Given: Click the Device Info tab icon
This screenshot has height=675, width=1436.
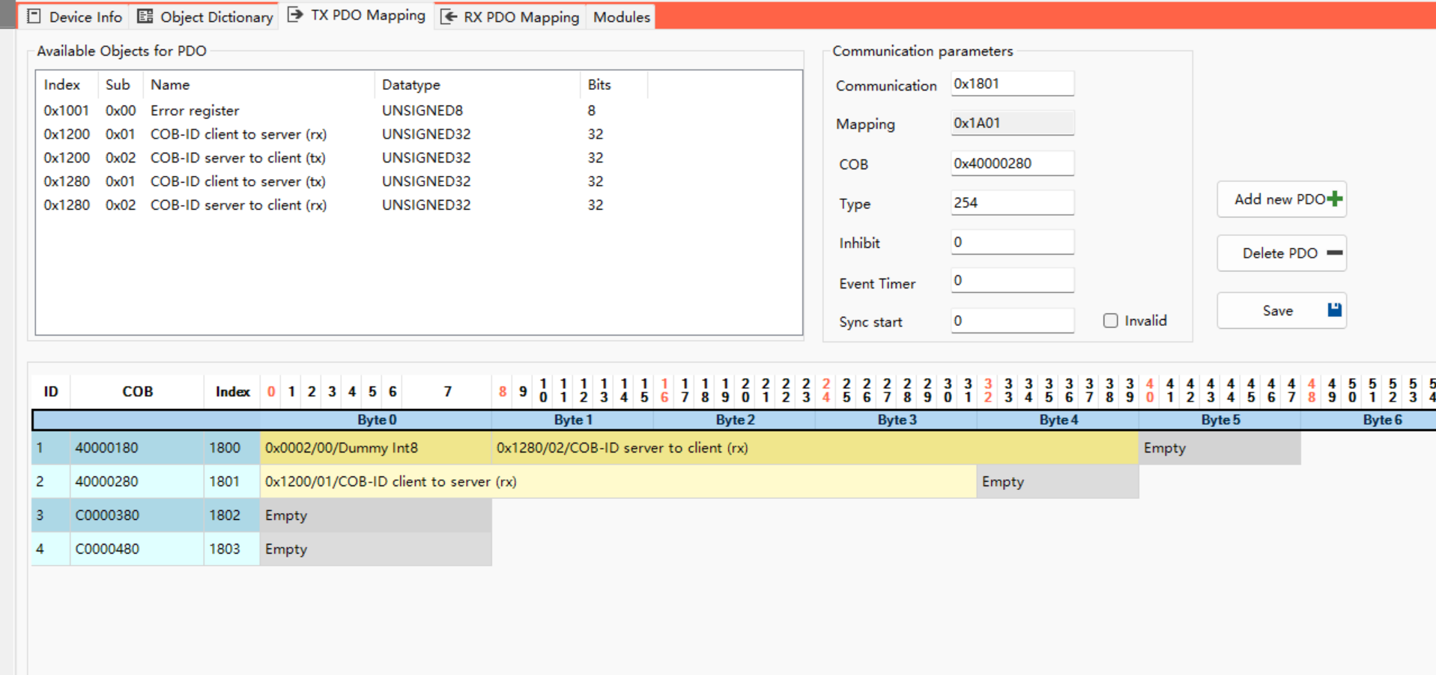Looking at the screenshot, I should pyautogui.click(x=34, y=16).
